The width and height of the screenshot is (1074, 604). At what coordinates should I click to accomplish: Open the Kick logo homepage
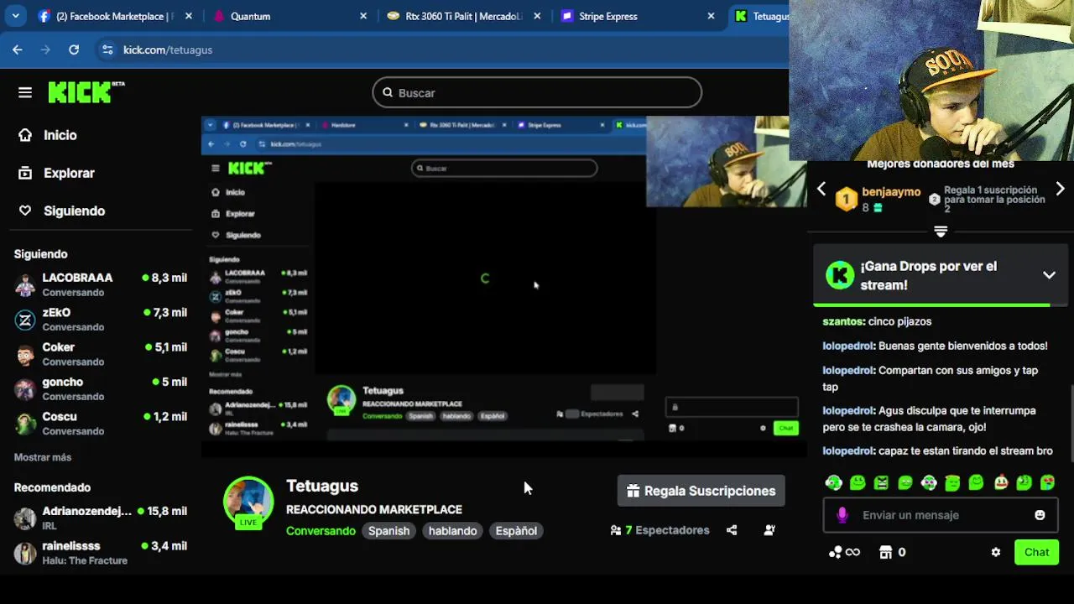86,92
